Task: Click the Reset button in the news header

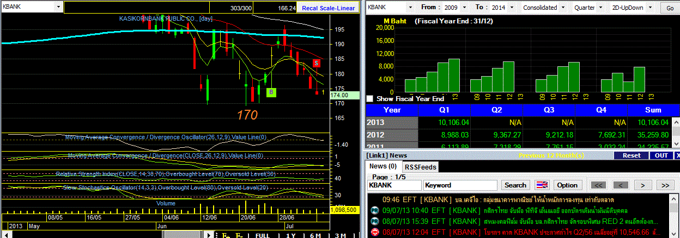Action: tap(632, 155)
